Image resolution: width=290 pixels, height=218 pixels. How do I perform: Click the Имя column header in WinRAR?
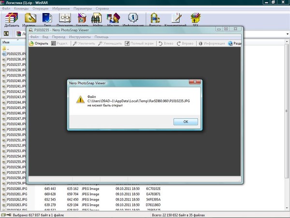[14, 42]
